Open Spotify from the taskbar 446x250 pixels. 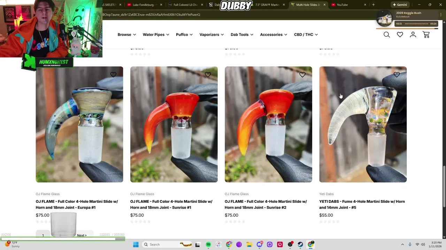pos(208,244)
